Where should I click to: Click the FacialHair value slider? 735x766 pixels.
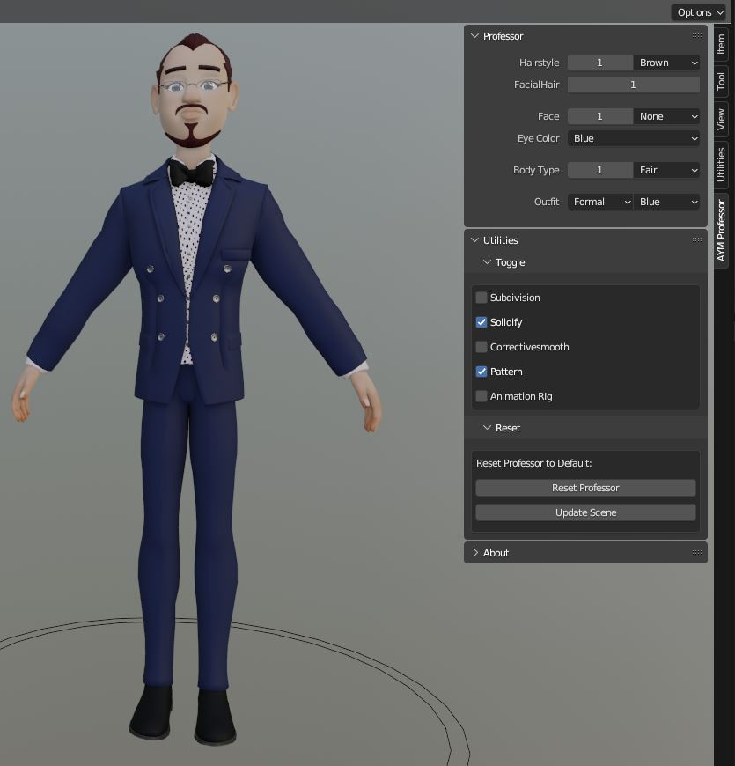[633, 85]
